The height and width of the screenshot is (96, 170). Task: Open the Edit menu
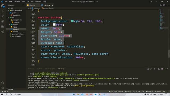pyautogui.click(x=10, y=2)
